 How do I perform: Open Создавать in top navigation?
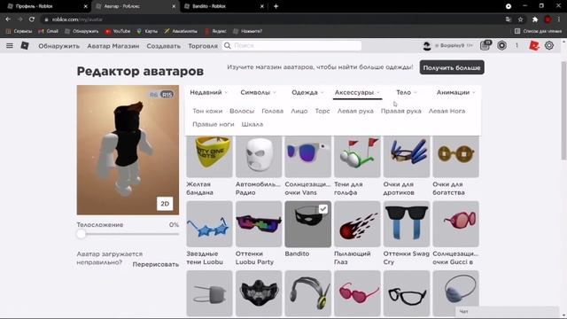[163, 46]
